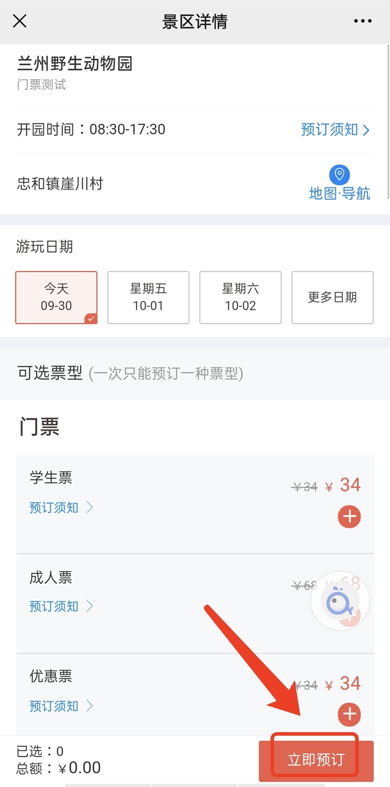
Task: Add one 优惠票 with plus icon
Action: pyautogui.click(x=349, y=714)
